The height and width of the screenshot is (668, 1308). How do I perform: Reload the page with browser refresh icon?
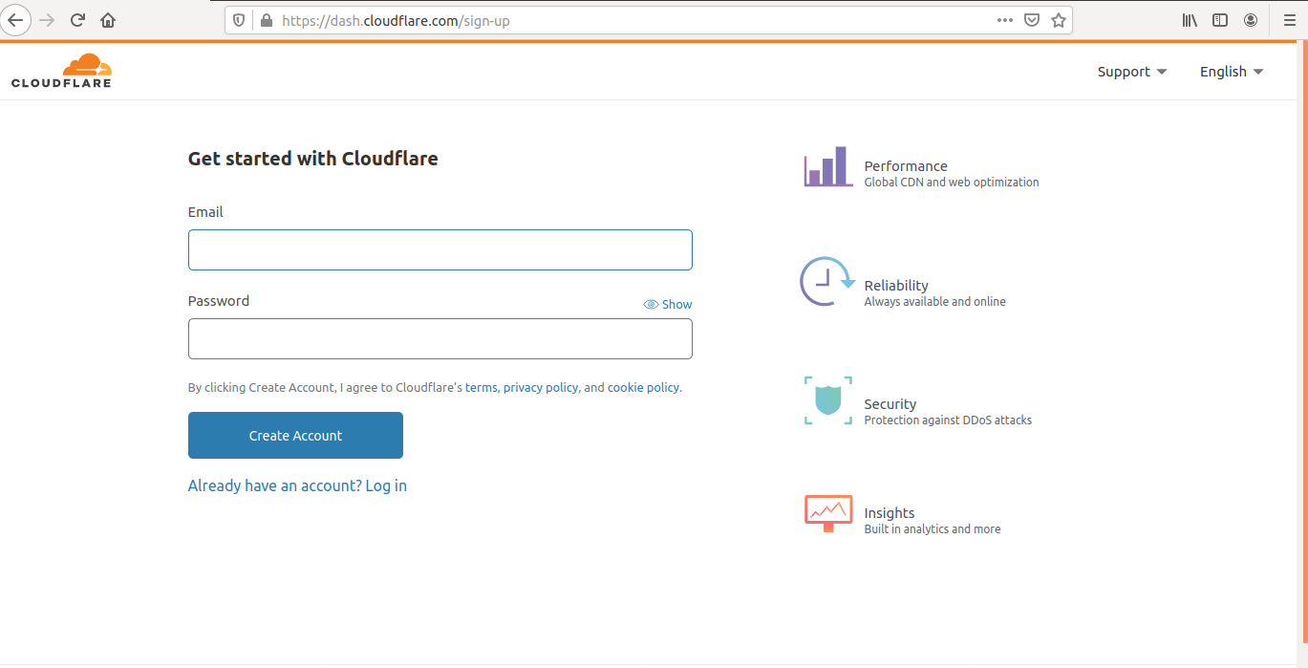(x=78, y=20)
